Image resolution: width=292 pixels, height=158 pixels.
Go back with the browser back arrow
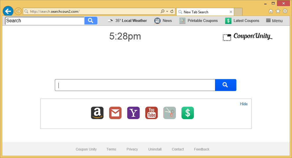(x=8, y=11)
